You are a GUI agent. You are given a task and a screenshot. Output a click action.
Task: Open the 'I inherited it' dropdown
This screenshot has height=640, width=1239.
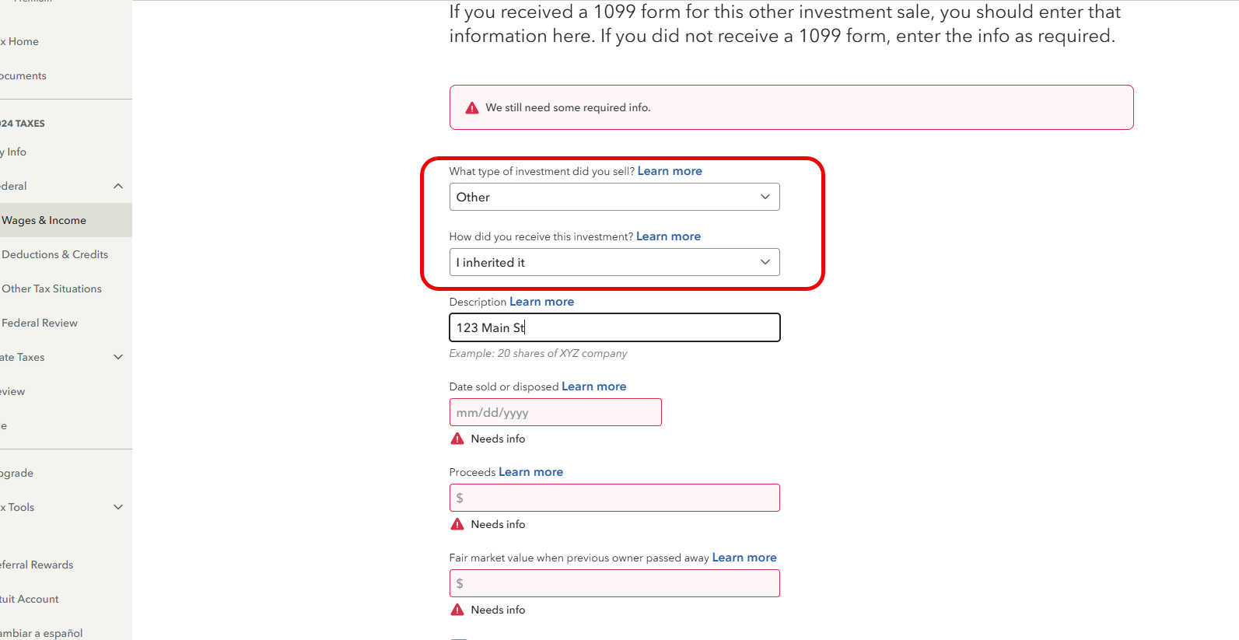coord(614,263)
